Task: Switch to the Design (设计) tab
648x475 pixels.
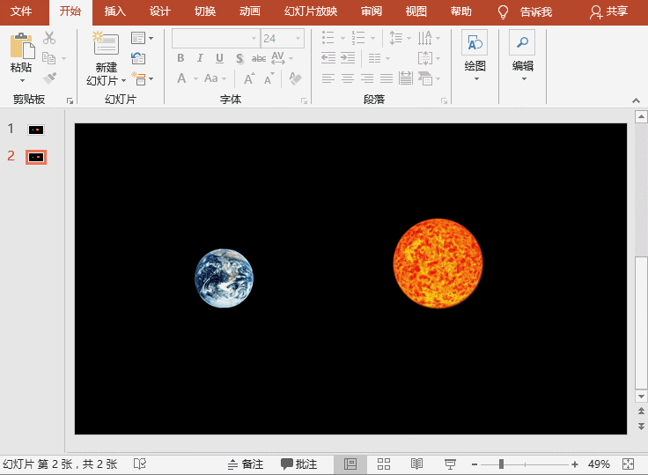Action: click(x=160, y=11)
